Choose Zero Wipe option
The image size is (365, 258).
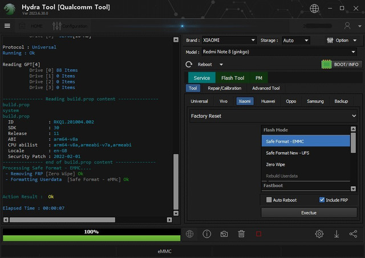[306, 165]
